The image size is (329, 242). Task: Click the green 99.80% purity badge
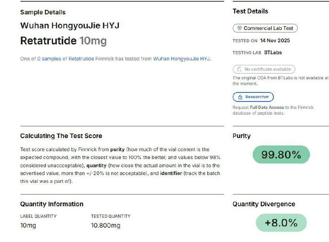(281, 154)
